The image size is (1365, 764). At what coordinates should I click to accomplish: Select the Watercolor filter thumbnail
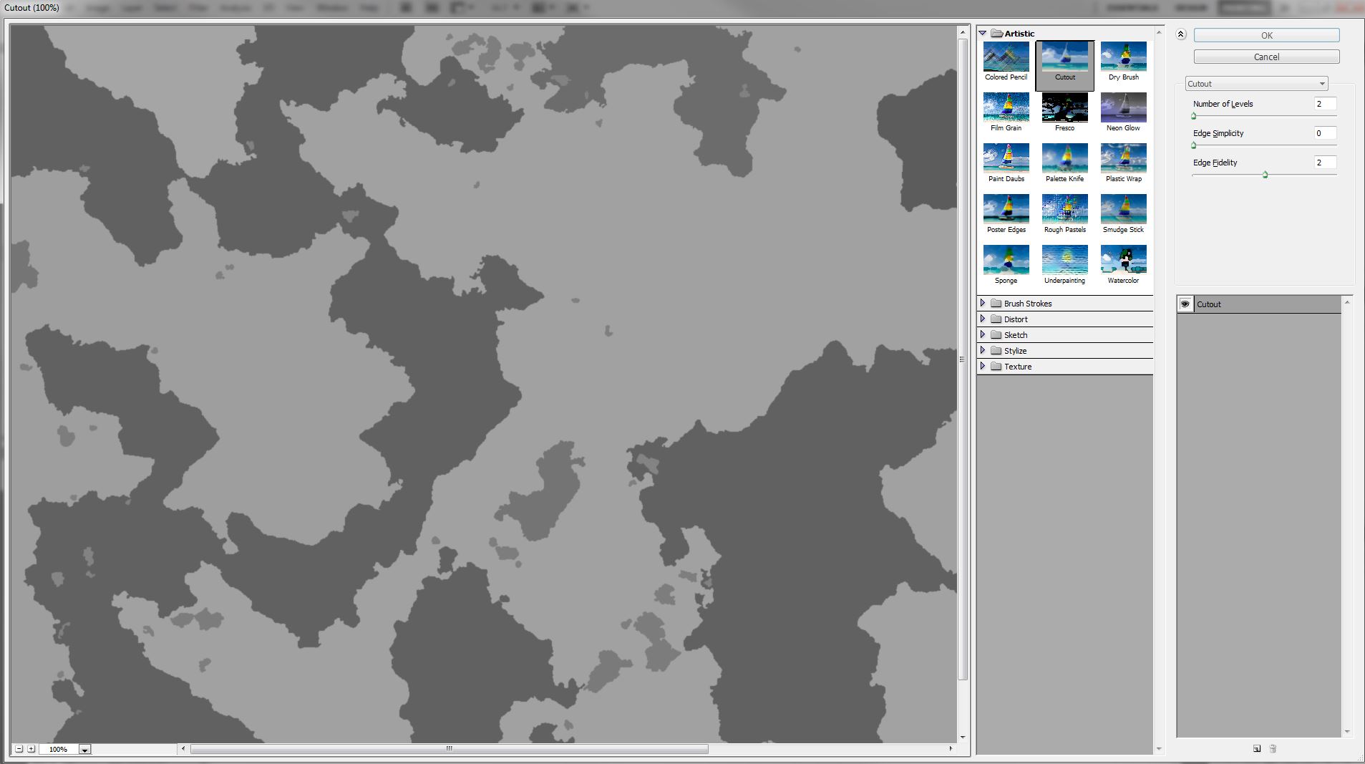(x=1122, y=259)
